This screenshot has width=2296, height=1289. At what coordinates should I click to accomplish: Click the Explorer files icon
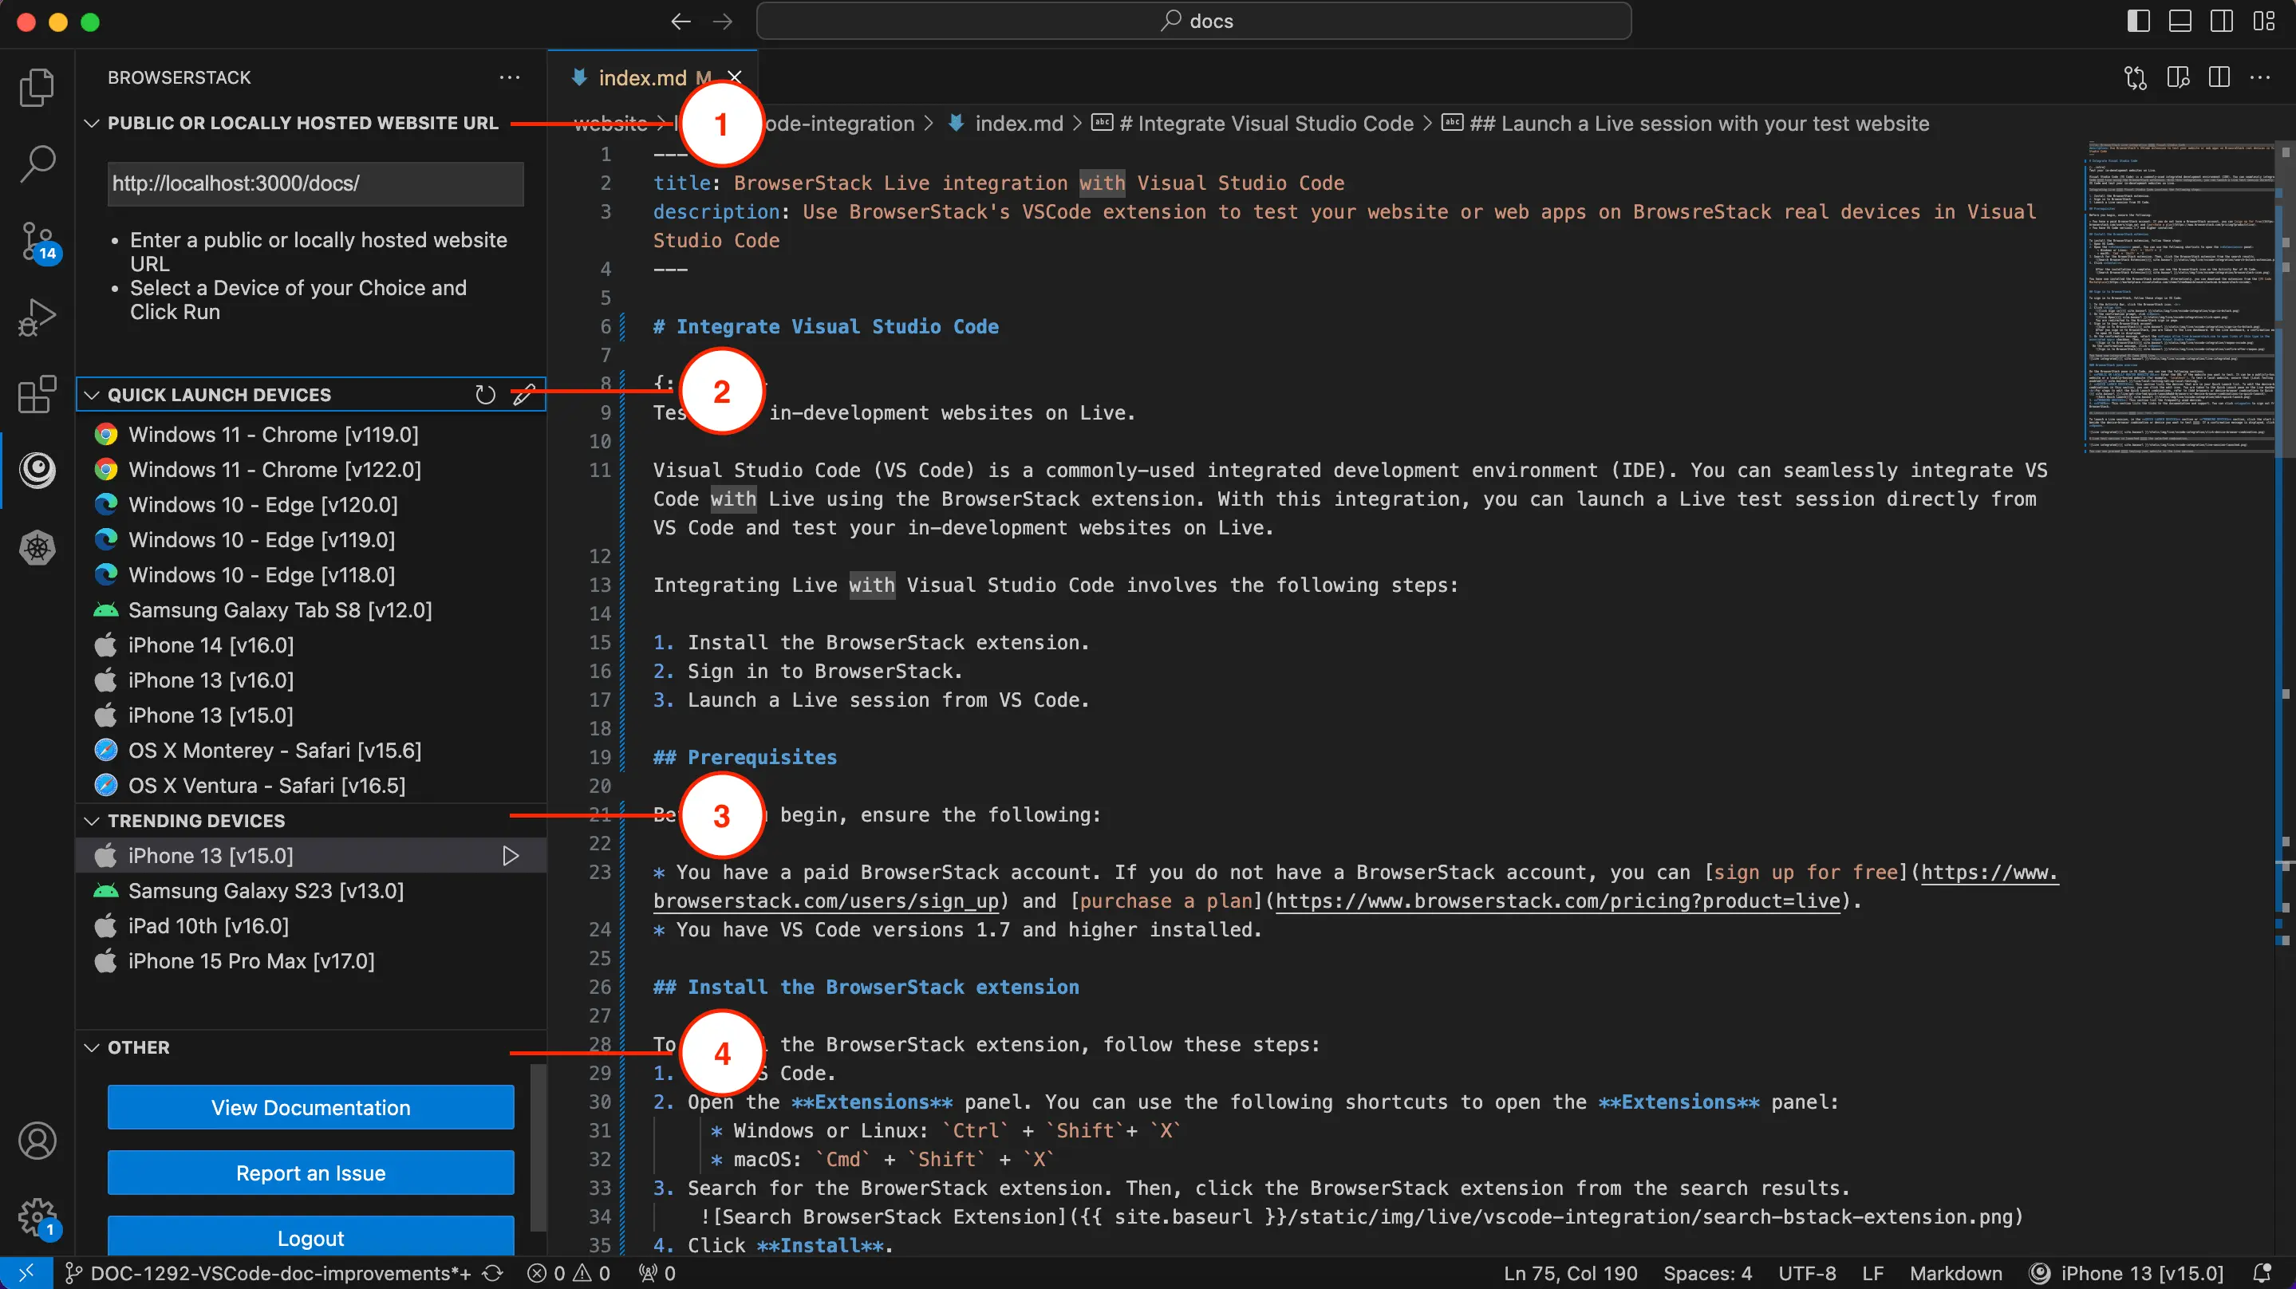point(37,88)
